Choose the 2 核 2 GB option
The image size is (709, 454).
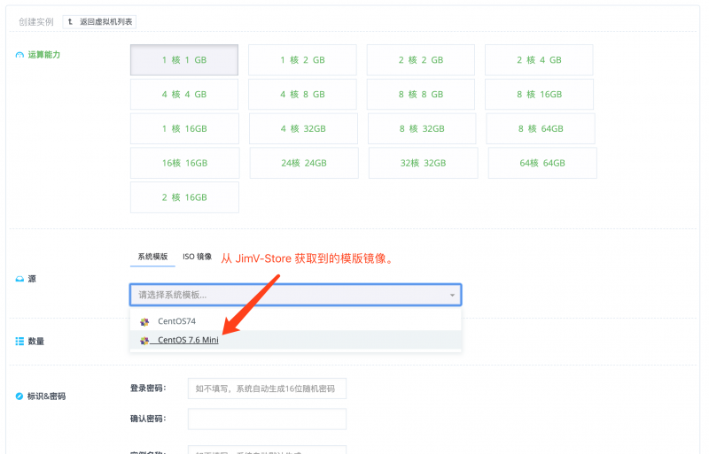pyautogui.click(x=421, y=60)
